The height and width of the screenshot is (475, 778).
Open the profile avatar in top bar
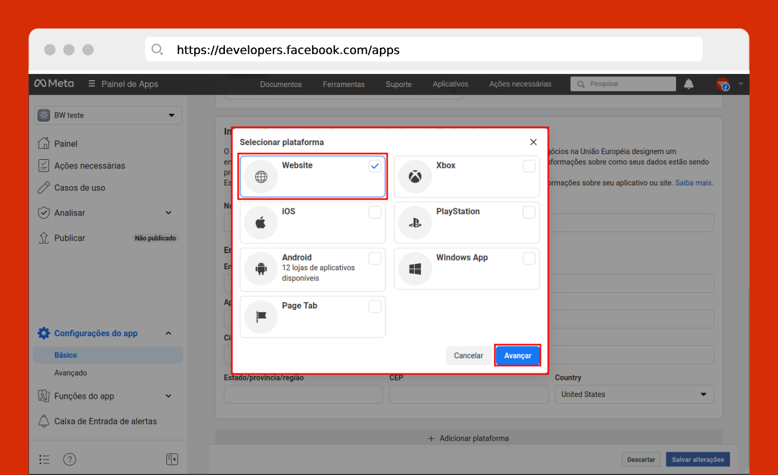[723, 84]
